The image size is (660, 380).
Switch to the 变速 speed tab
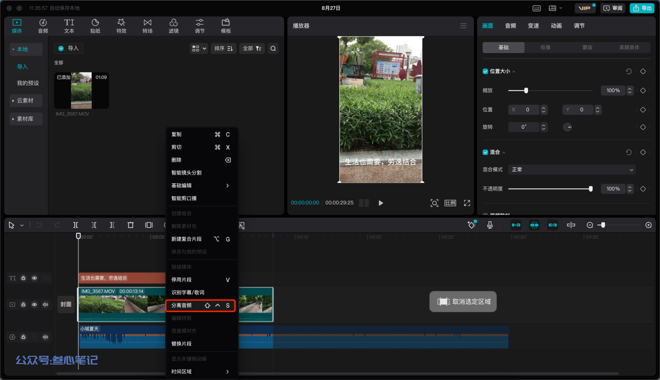[x=533, y=26]
